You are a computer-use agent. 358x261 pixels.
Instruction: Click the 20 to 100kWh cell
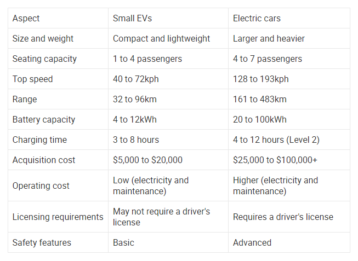click(x=289, y=119)
